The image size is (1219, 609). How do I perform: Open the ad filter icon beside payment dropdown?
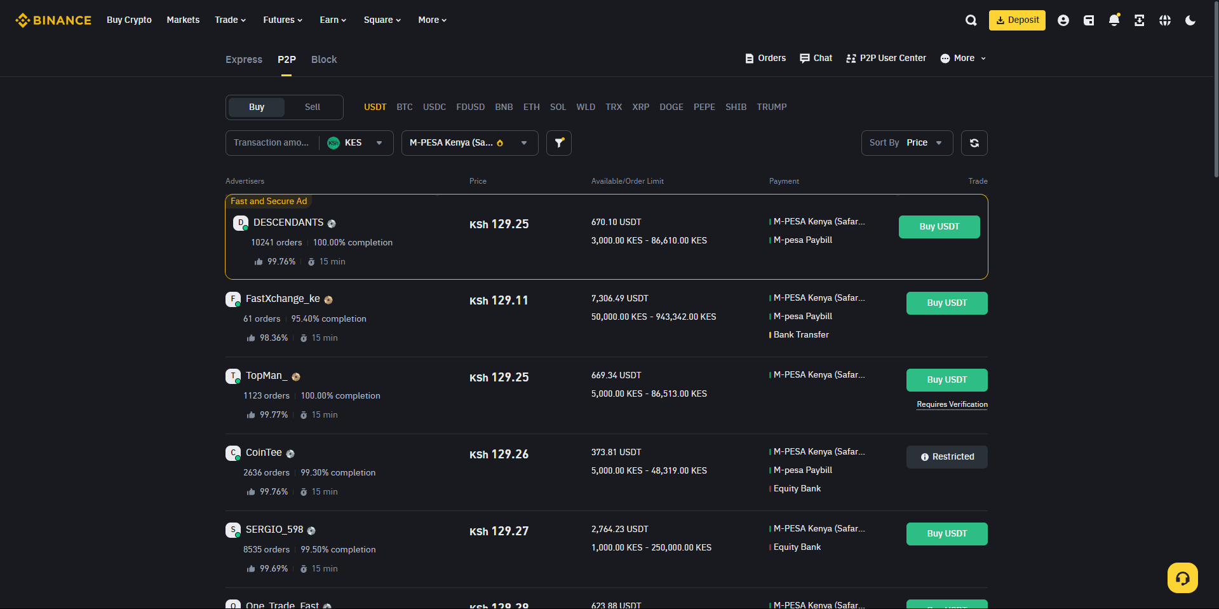tap(558, 142)
